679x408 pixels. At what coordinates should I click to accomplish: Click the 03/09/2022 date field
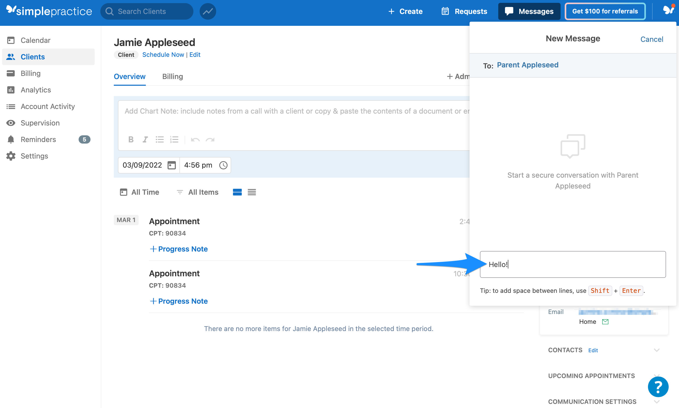149,165
